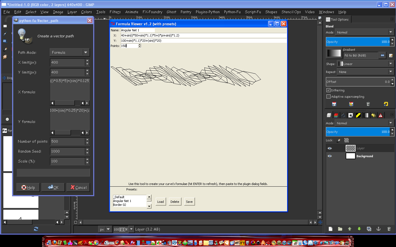Open the Undo History tab
The image size is (396, 247).
click(x=373, y=115)
